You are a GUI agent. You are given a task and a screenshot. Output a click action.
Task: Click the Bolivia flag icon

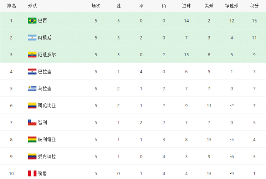(32, 139)
